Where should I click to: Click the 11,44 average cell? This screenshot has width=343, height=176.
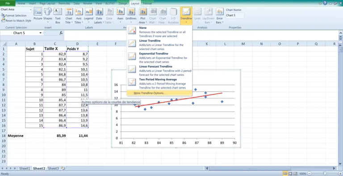(77, 136)
